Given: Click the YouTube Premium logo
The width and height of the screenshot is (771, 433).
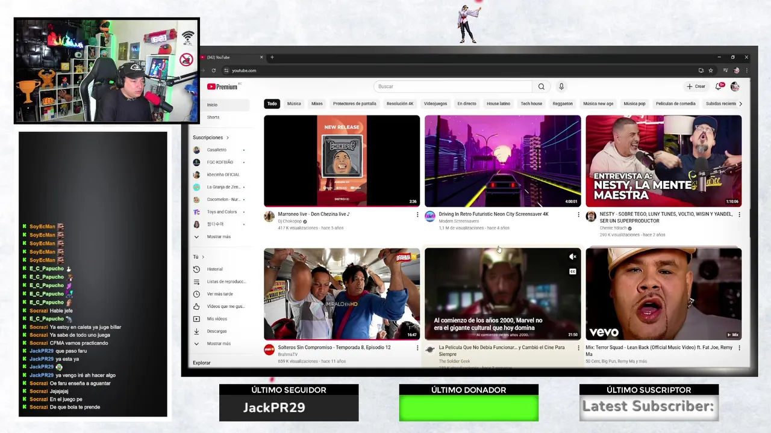Looking at the screenshot, I should pyautogui.click(x=223, y=87).
